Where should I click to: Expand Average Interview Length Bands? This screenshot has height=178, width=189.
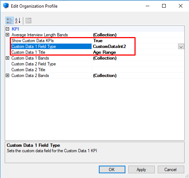click(8, 35)
